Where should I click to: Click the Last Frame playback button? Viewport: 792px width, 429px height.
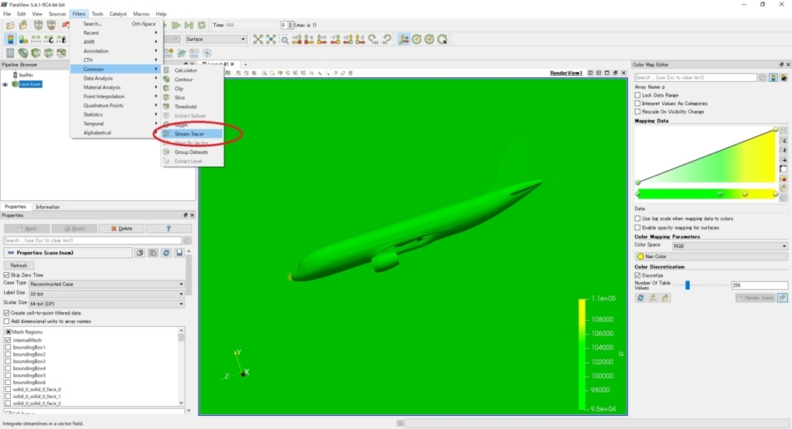[189, 26]
